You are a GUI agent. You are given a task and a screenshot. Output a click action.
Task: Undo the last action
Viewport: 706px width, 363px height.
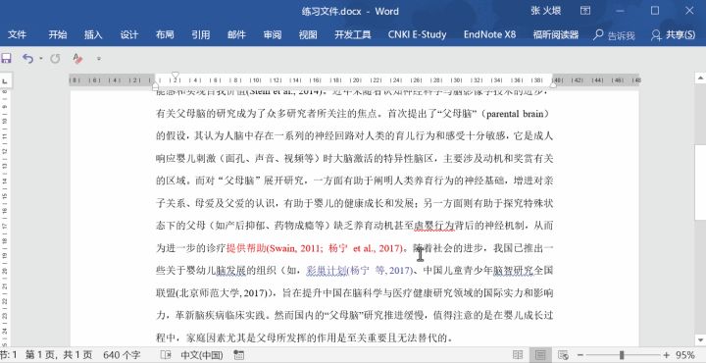coord(27,59)
